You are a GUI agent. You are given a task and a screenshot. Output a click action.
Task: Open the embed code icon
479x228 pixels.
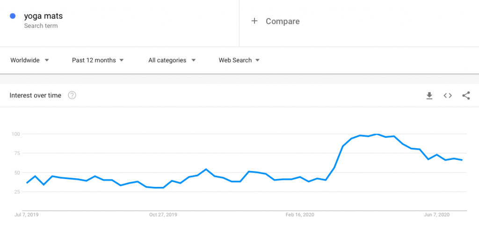pyautogui.click(x=448, y=96)
